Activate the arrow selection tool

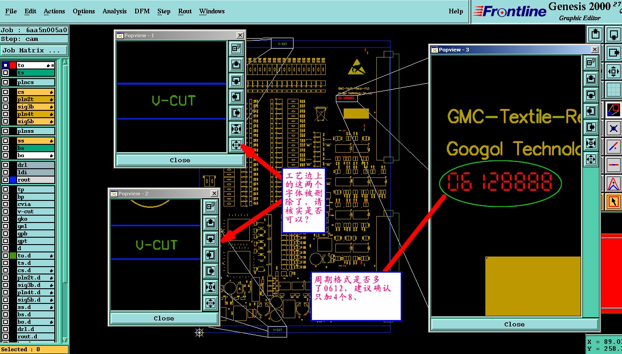pyautogui.click(x=614, y=201)
